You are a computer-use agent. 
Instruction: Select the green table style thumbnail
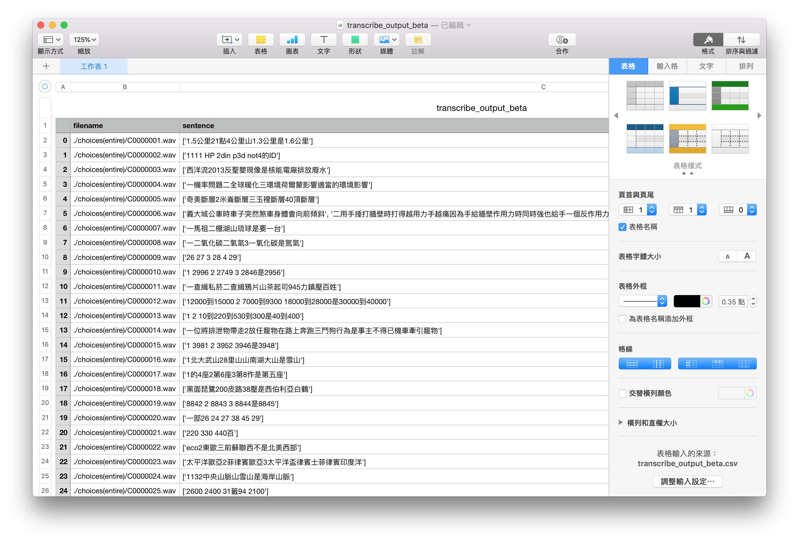[x=729, y=95]
